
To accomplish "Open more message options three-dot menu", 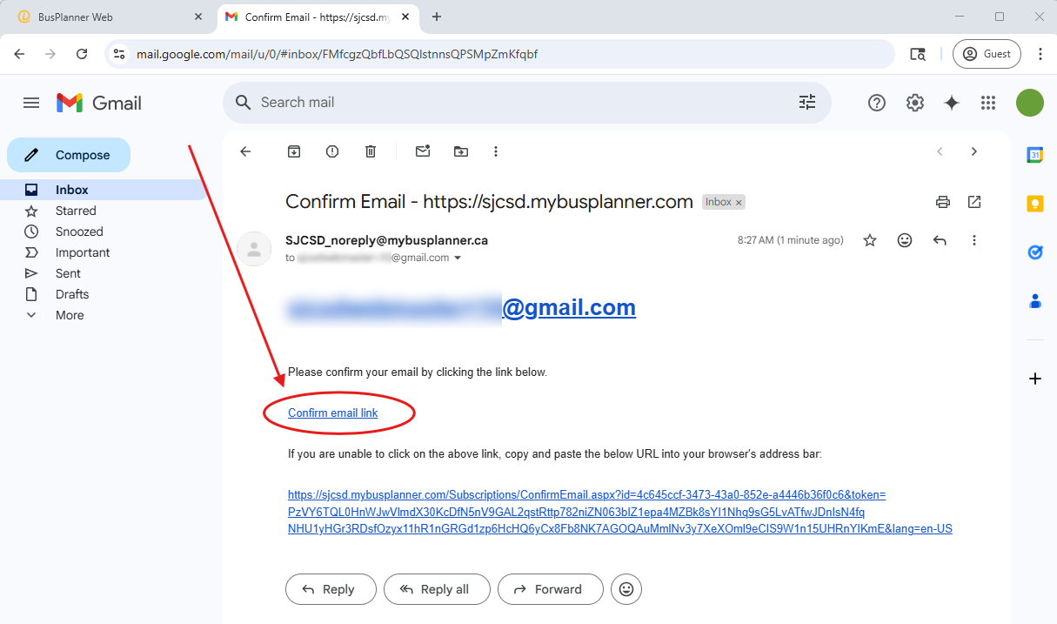I will (974, 240).
